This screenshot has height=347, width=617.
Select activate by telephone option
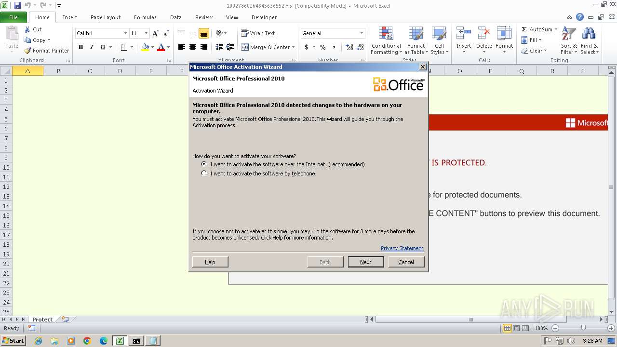click(x=204, y=173)
